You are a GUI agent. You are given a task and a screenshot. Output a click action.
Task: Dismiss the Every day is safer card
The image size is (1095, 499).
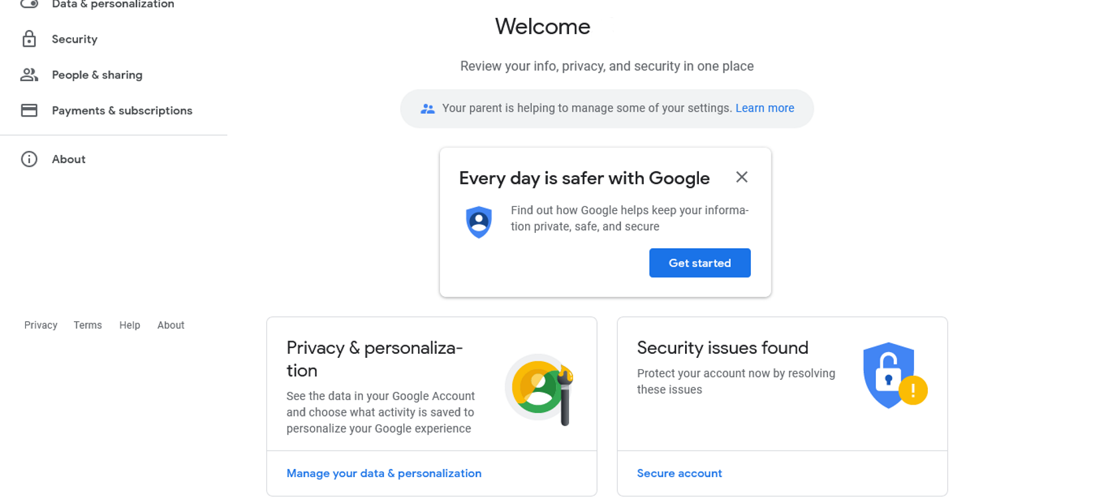(742, 177)
